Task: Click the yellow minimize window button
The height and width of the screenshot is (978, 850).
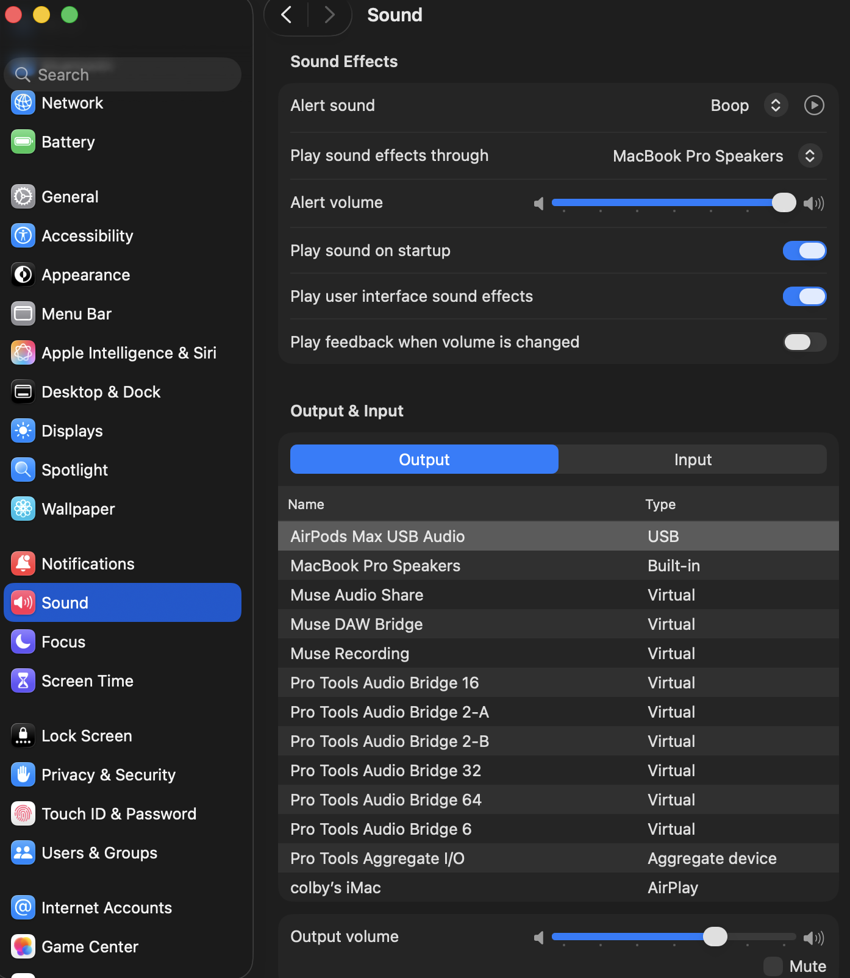Action: [41, 14]
